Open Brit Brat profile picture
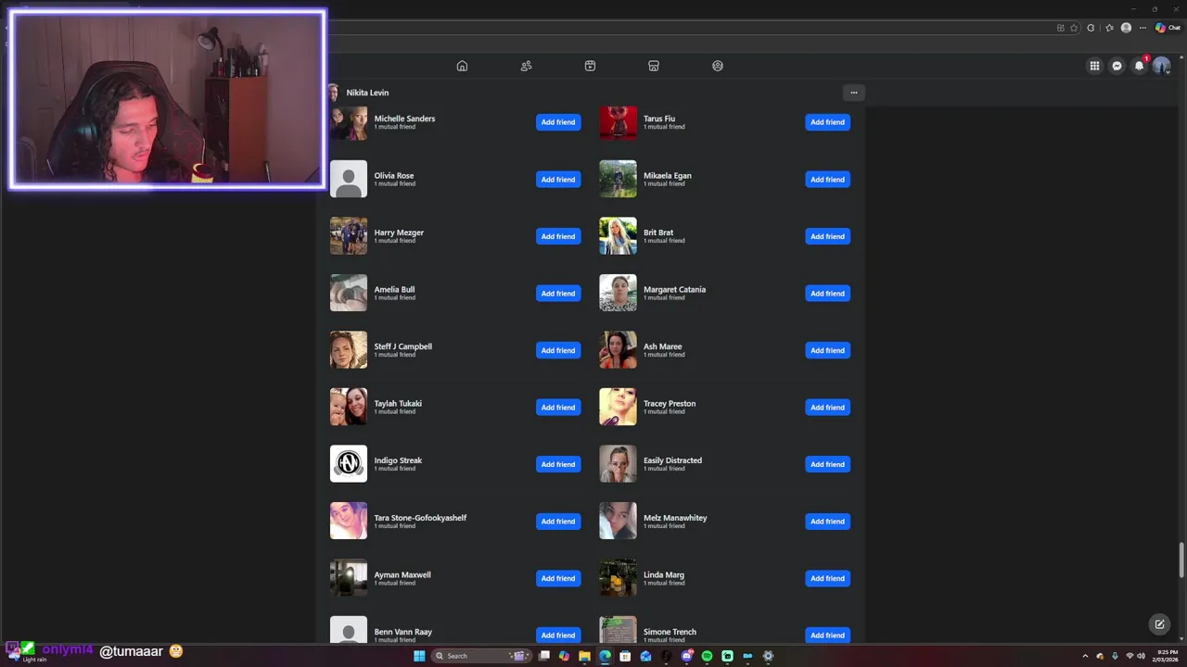The height and width of the screenshot is (667, 1187). coord(618,236)
